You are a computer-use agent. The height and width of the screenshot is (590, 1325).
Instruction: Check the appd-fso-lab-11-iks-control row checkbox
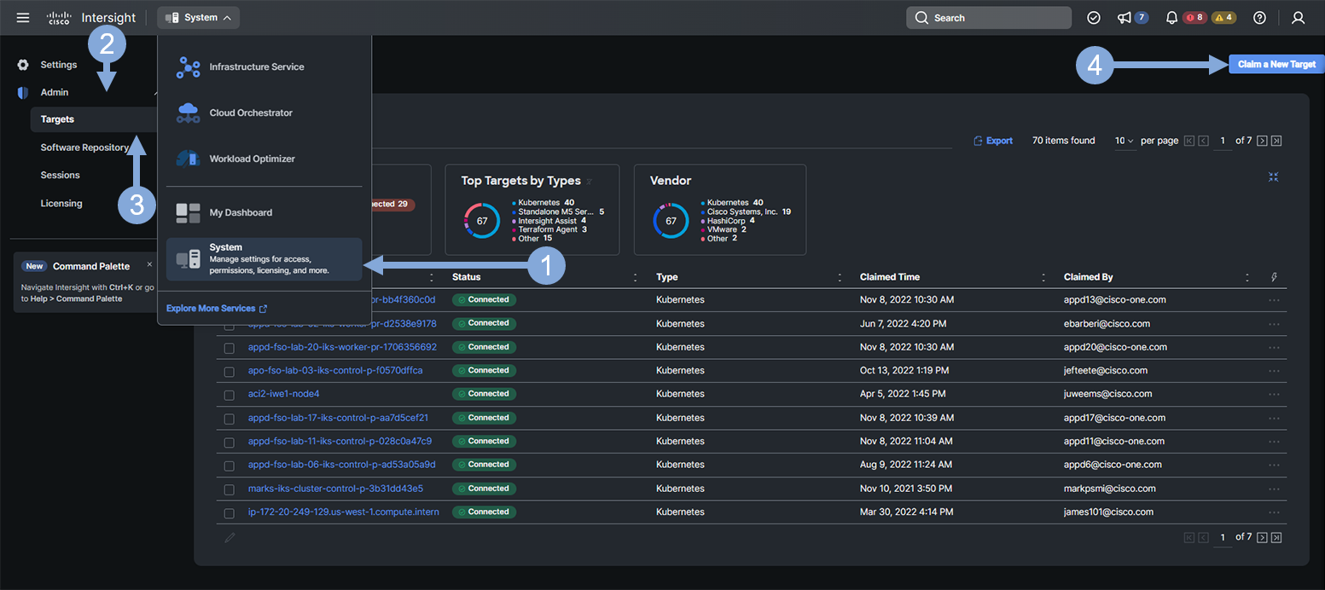pos(229,442)
